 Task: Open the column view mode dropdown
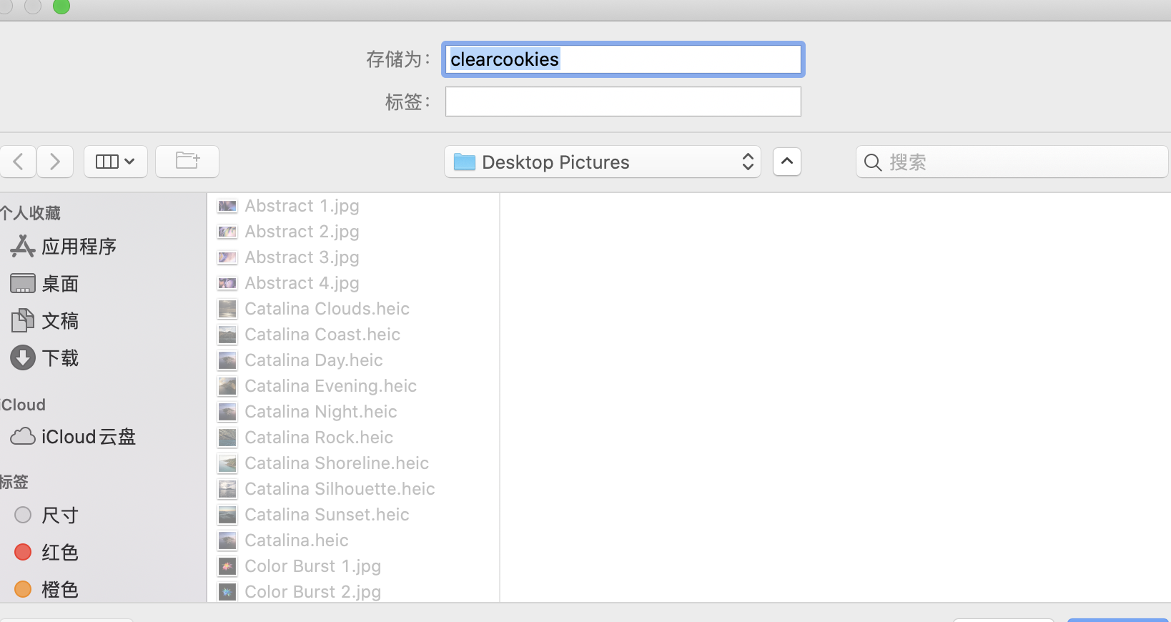pyautogui.click(x=116, y=162)
